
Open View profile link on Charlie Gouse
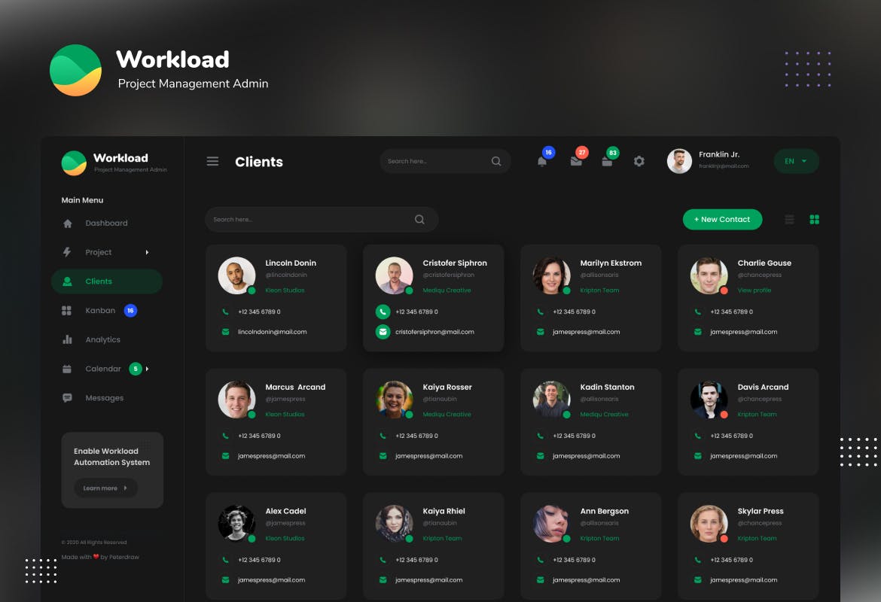(754, 290)
